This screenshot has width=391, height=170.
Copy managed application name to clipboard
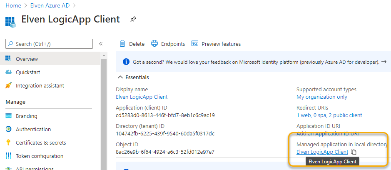(354, 152)
